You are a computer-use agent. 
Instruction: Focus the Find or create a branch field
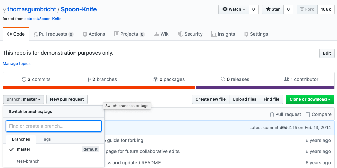(x=54, y=126)
